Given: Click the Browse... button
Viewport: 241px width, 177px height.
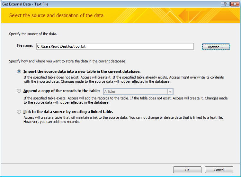Looking at the screenshot, I should coord(216,47).
